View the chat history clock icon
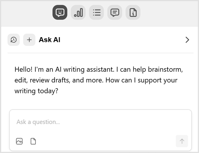Screen dimensions: 199x153 coord(14,40)
